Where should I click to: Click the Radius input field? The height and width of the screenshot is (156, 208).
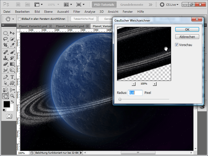click(135, 93)
